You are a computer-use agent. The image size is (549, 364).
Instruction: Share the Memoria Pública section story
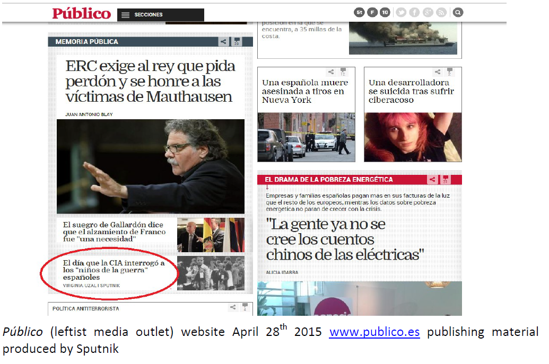click(x=223, y=42)
